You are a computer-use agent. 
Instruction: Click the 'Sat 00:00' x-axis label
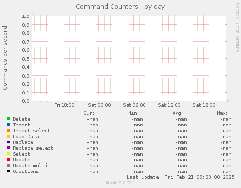(x=99, y=105)
